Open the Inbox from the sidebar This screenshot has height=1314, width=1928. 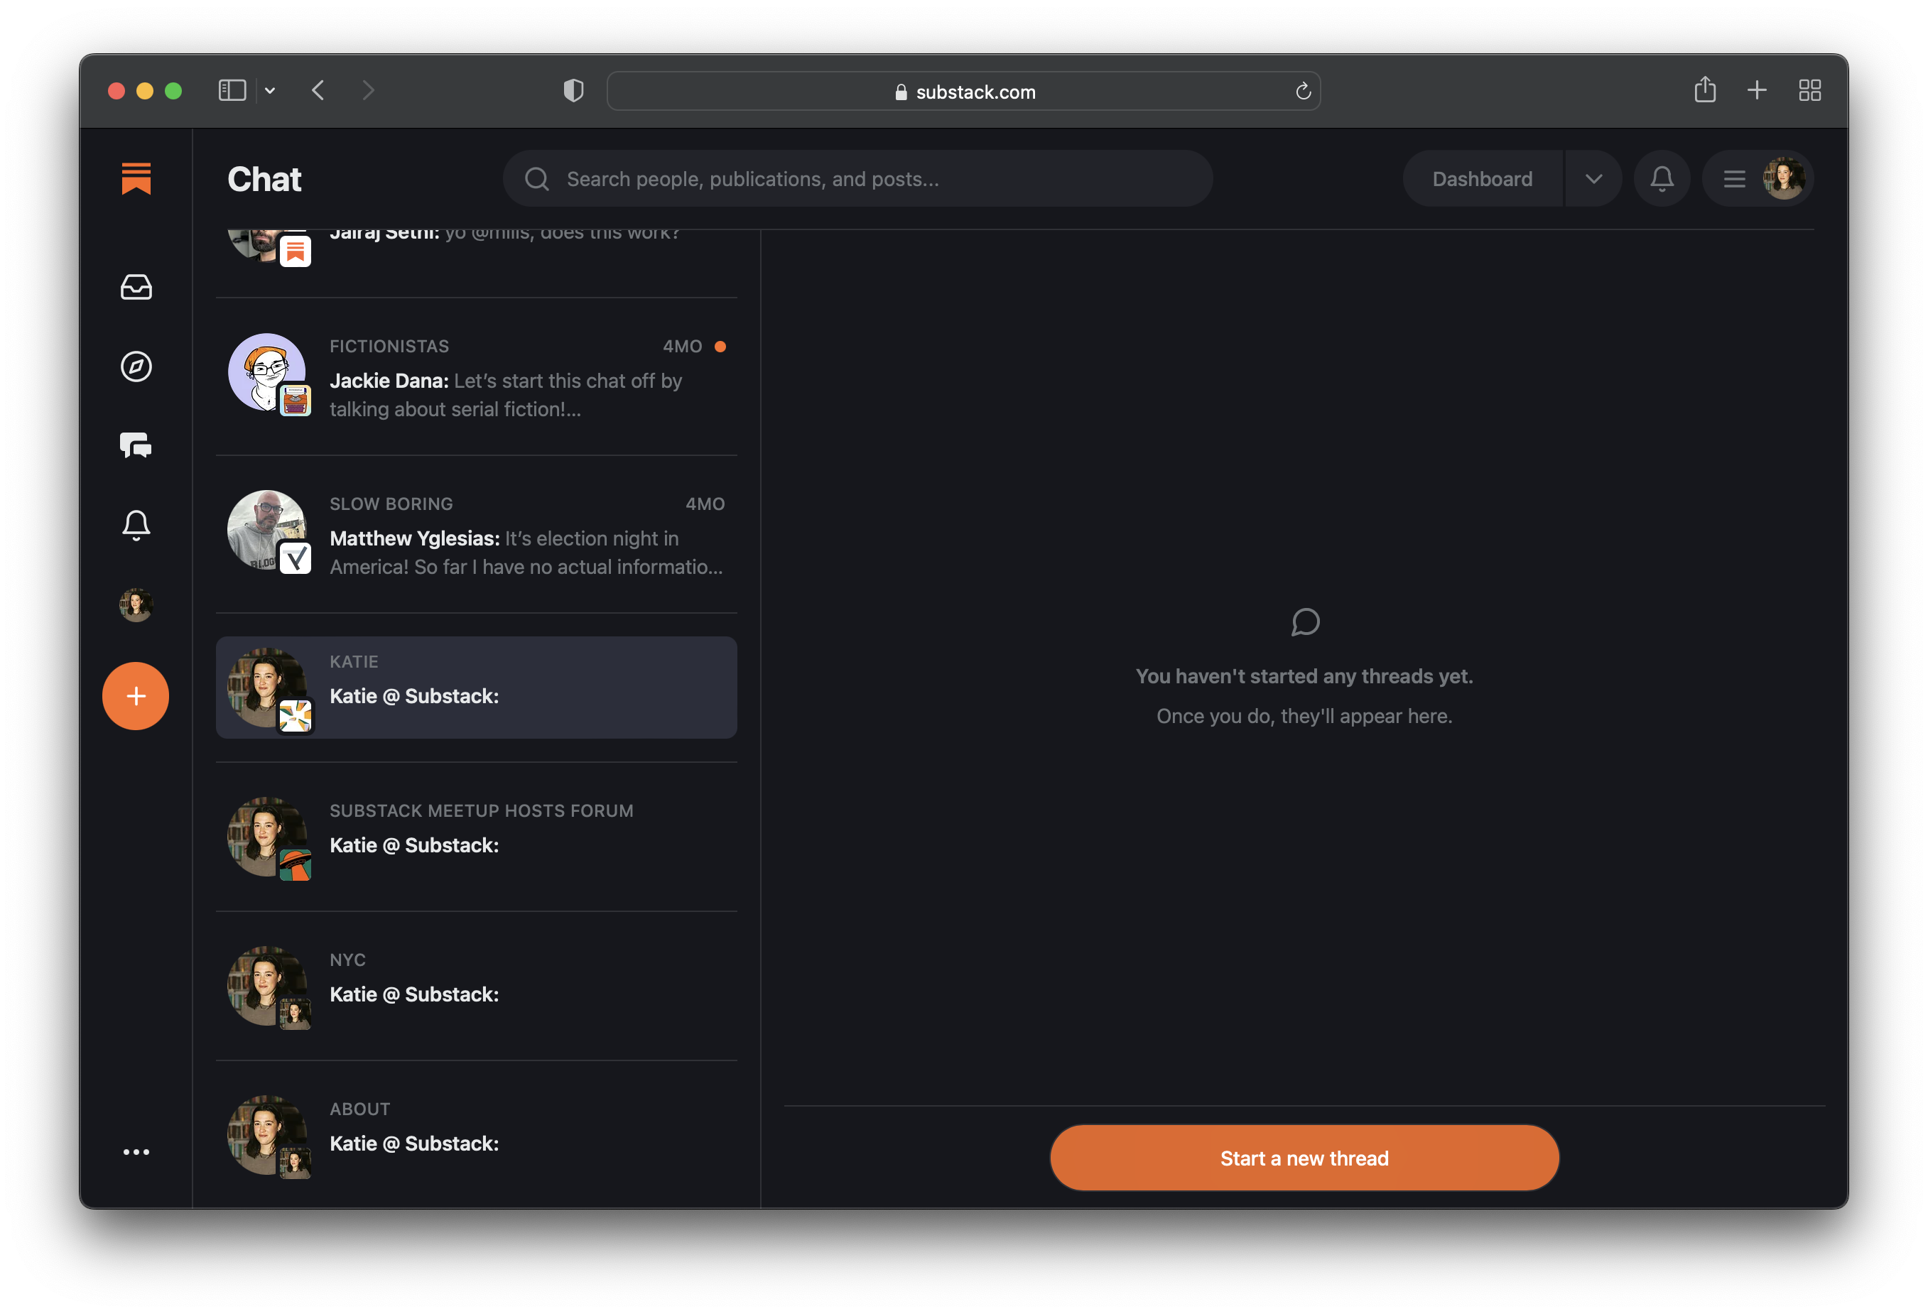(x=136, y=287)
